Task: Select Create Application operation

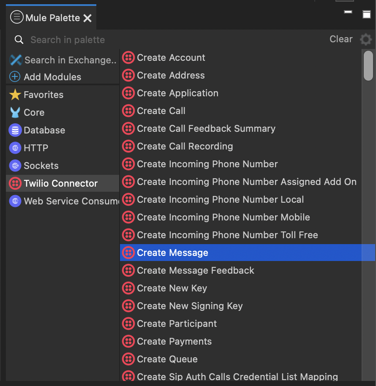Action: coord(177,93)
